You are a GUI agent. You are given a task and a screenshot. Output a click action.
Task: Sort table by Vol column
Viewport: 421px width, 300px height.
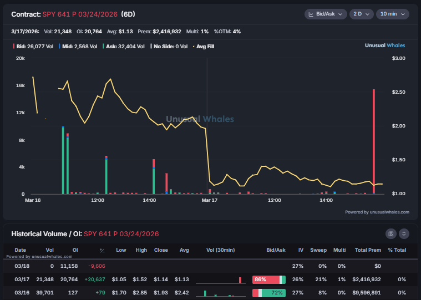[50, 250]
